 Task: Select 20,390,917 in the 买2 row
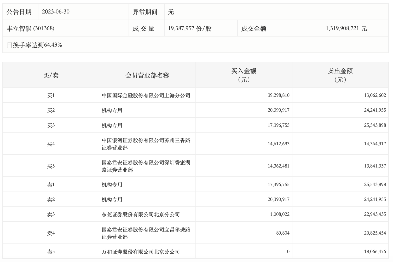tap(279, 110)
